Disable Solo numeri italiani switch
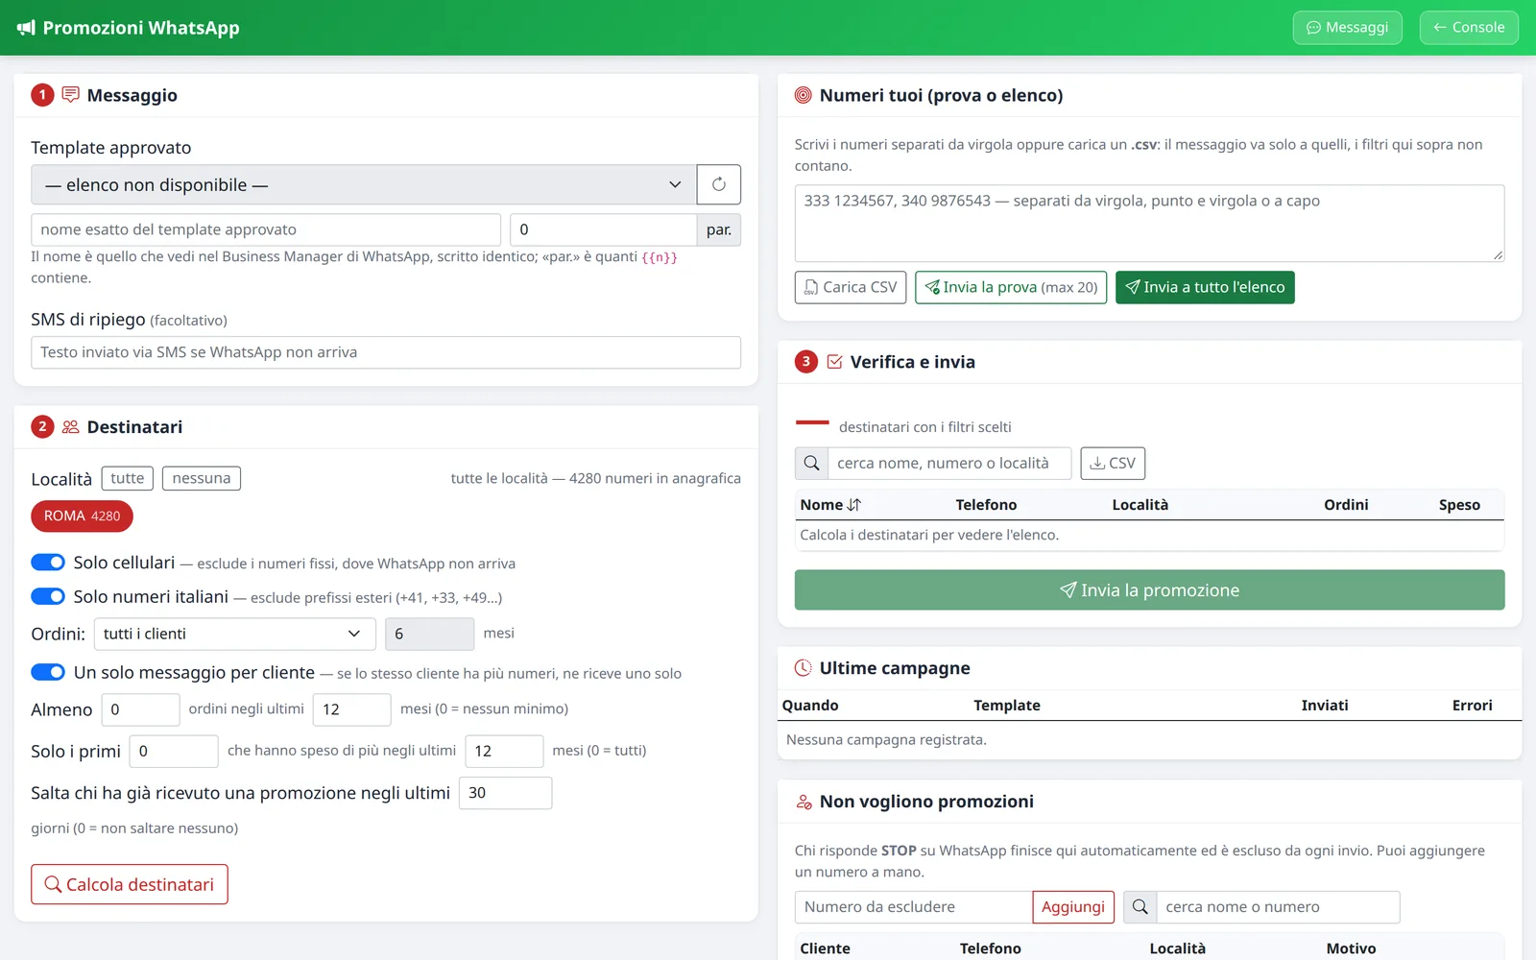 click(48, 596)
